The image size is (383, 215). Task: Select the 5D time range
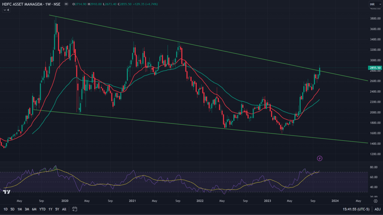[x=12, y=209]
